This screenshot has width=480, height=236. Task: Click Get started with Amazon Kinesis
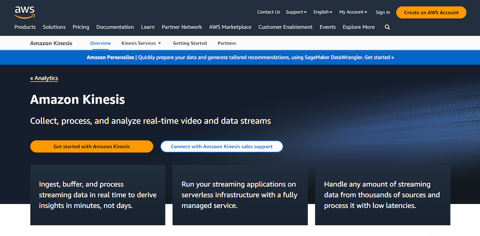(92, 146)
